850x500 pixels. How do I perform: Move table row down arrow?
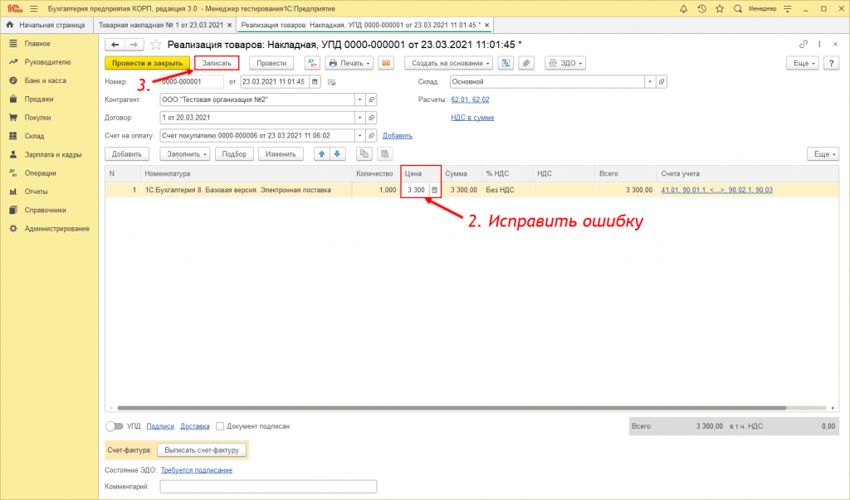click(337, 154)
